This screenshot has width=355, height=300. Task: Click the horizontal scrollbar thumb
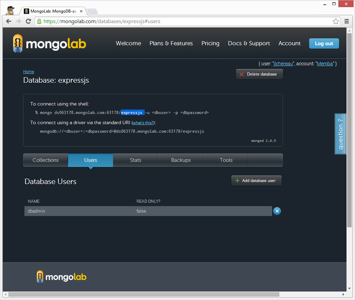[144, 294]
